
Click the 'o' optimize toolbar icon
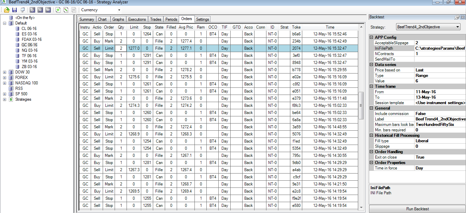coord(40,10)
